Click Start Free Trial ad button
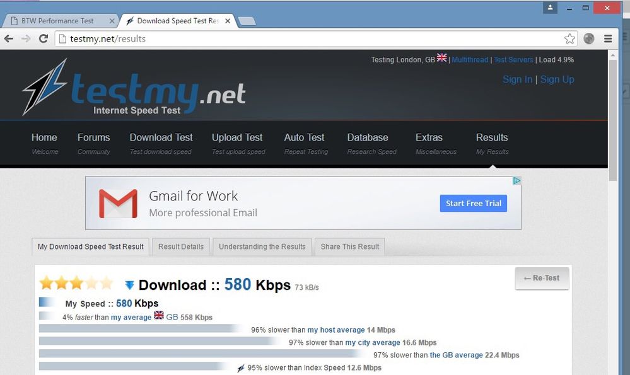This screenshot has height=375, width=630. point(474,203)
